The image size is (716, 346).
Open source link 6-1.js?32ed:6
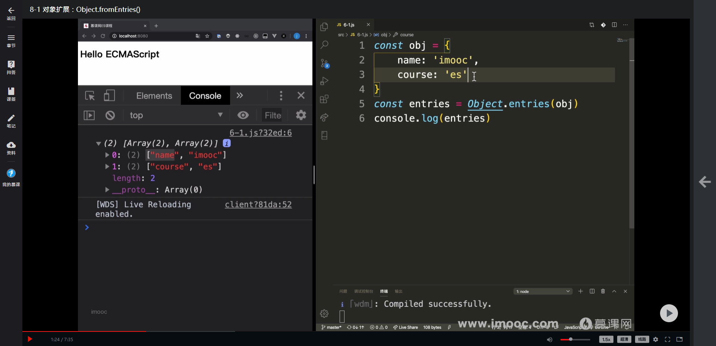[261, 133]
